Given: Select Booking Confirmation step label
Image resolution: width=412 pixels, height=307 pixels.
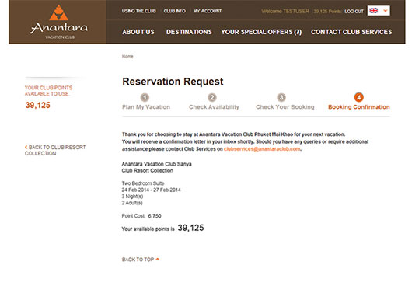Looking at the screenshot, I should tap(359, 107).
